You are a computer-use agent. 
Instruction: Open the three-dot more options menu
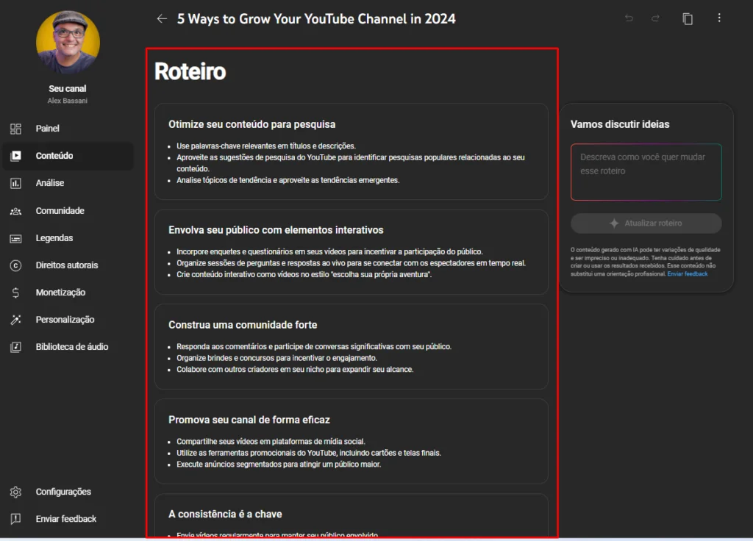(719, 19)
